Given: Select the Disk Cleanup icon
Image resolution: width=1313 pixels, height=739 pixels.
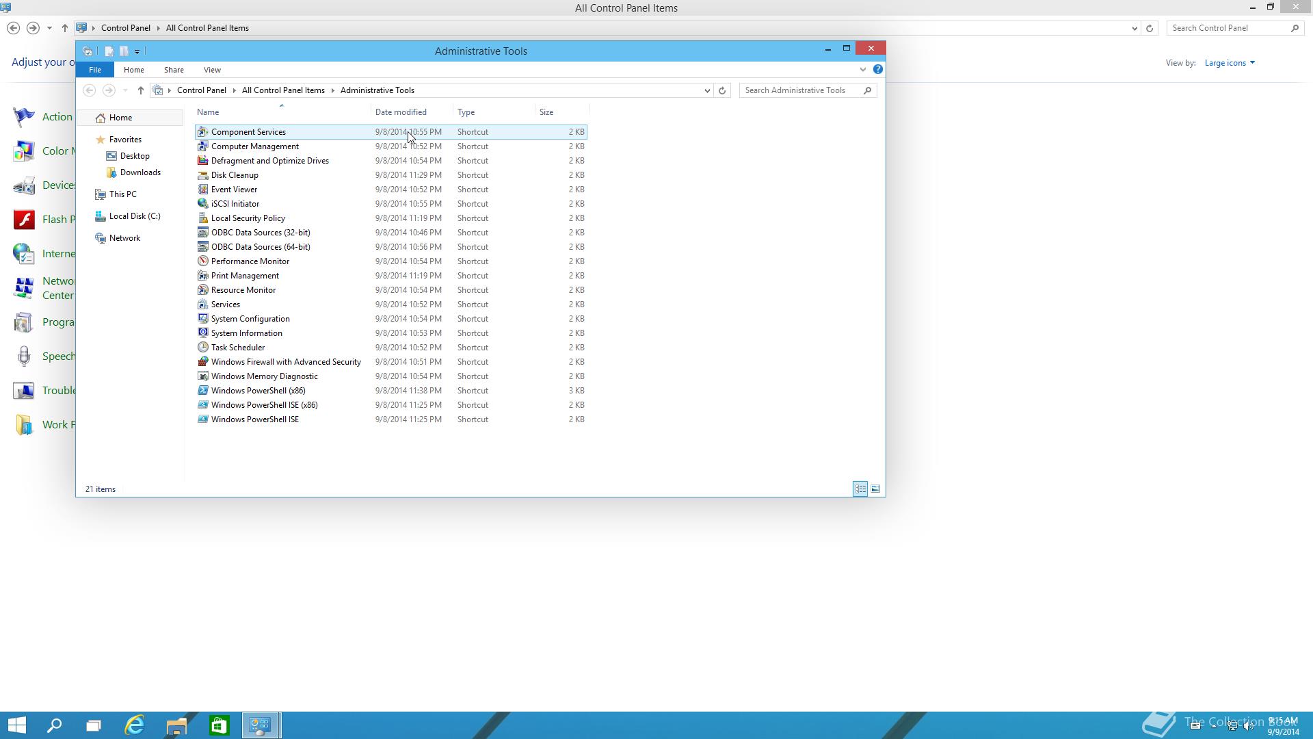Looking at the screenshot, I should (x=202, y=175).
